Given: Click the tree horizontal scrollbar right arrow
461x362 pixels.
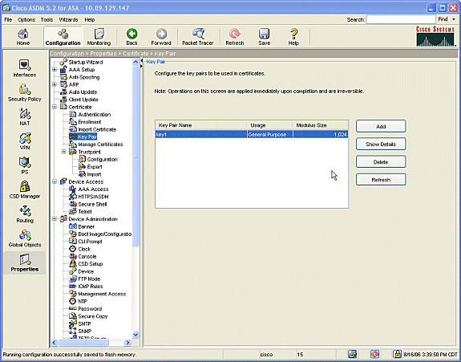Looking at the screenshot, I should point(127,343).
